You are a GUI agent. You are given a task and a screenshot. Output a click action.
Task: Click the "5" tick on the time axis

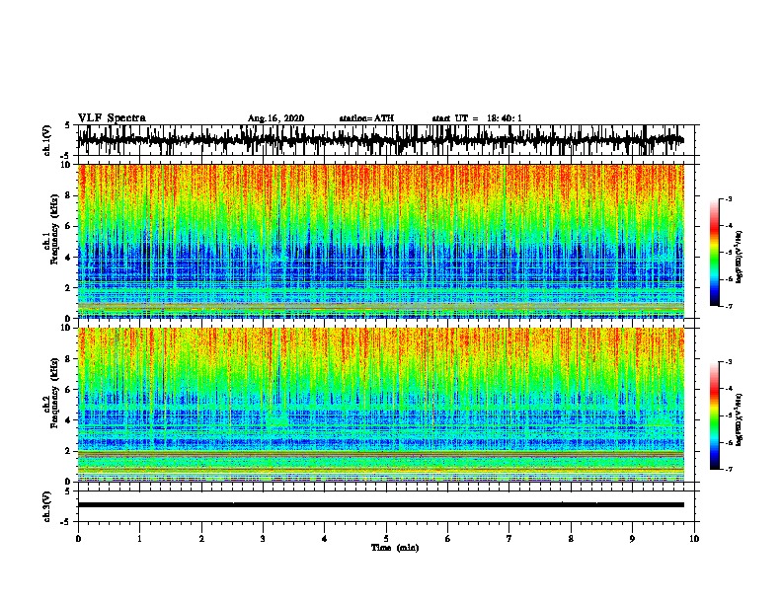click(x=386, y=539)
